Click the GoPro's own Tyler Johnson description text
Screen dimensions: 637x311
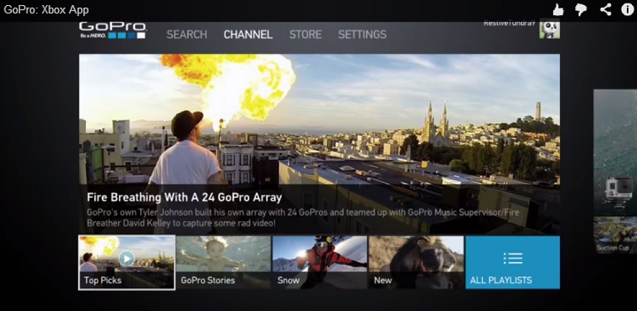[303, 218]
